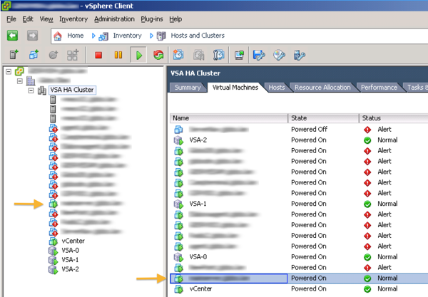Select VSA-0 in the inventory tree
Screen dimensions: 428x297
pos(71,250)
